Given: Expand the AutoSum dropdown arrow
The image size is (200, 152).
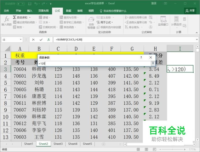Looking at the screenshot, I should click(x=30, y=17).
